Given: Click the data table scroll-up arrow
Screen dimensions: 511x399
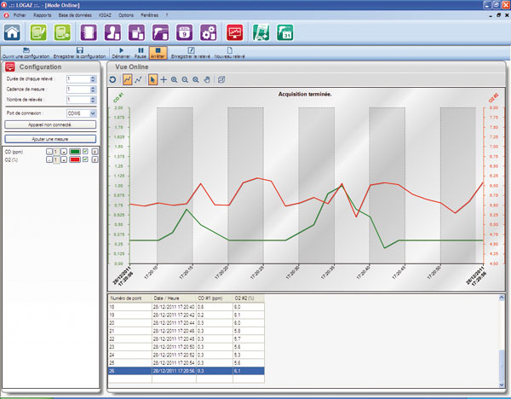Looking at the screenshot, I should [x=502, y=298].
